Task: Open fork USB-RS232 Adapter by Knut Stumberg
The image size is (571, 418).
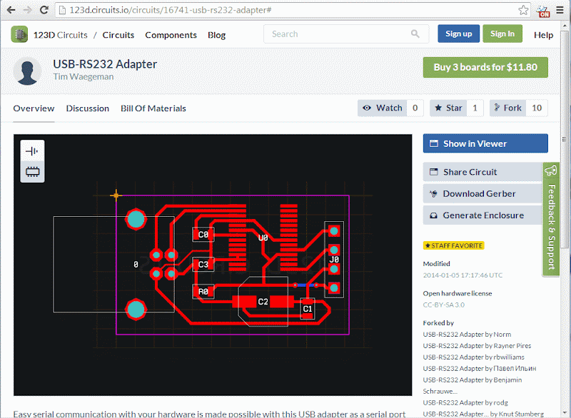Action: click(483, 414)
